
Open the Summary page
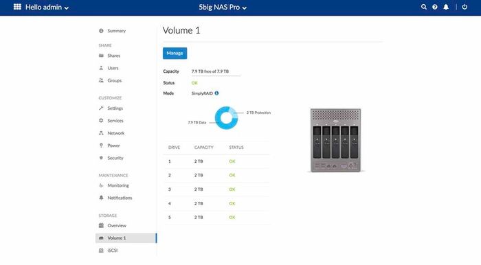[116, 31]
